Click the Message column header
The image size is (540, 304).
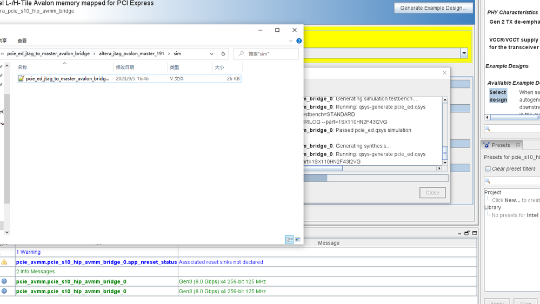tap(329, 243)
